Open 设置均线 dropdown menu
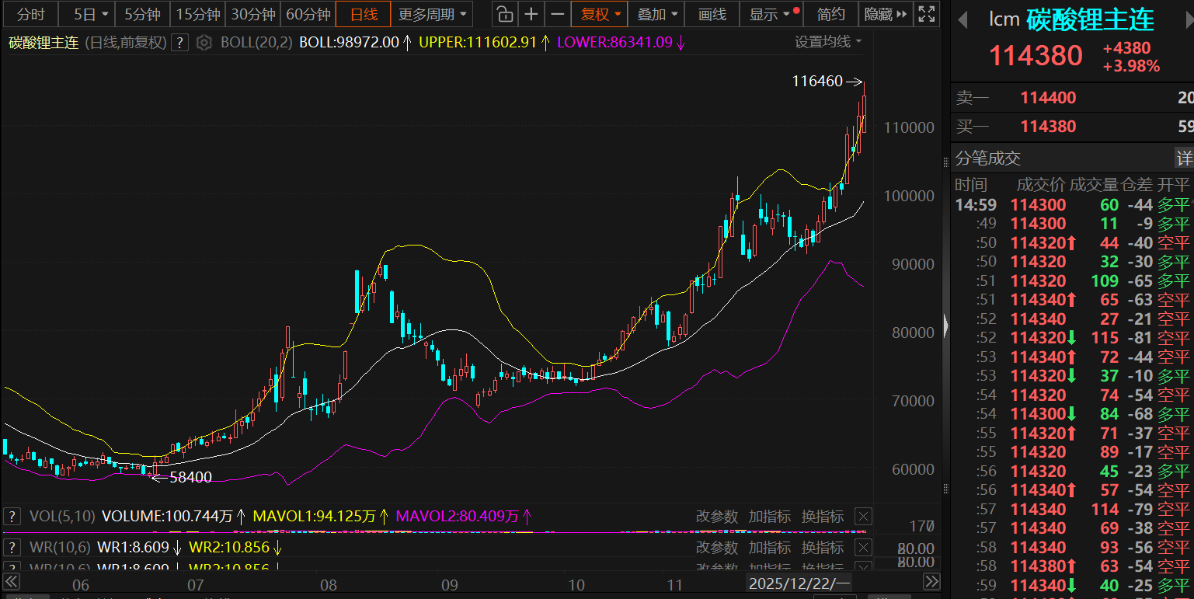Viewport: 1194px width, 599px height. (828, 42)
